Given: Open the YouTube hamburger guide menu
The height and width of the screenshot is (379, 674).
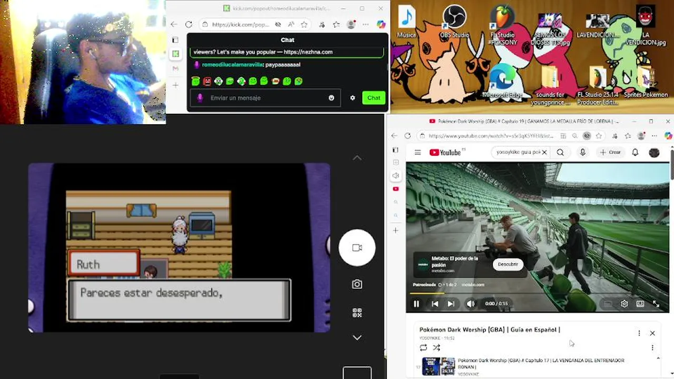Looking at the screenshot, I should point(418,153).
